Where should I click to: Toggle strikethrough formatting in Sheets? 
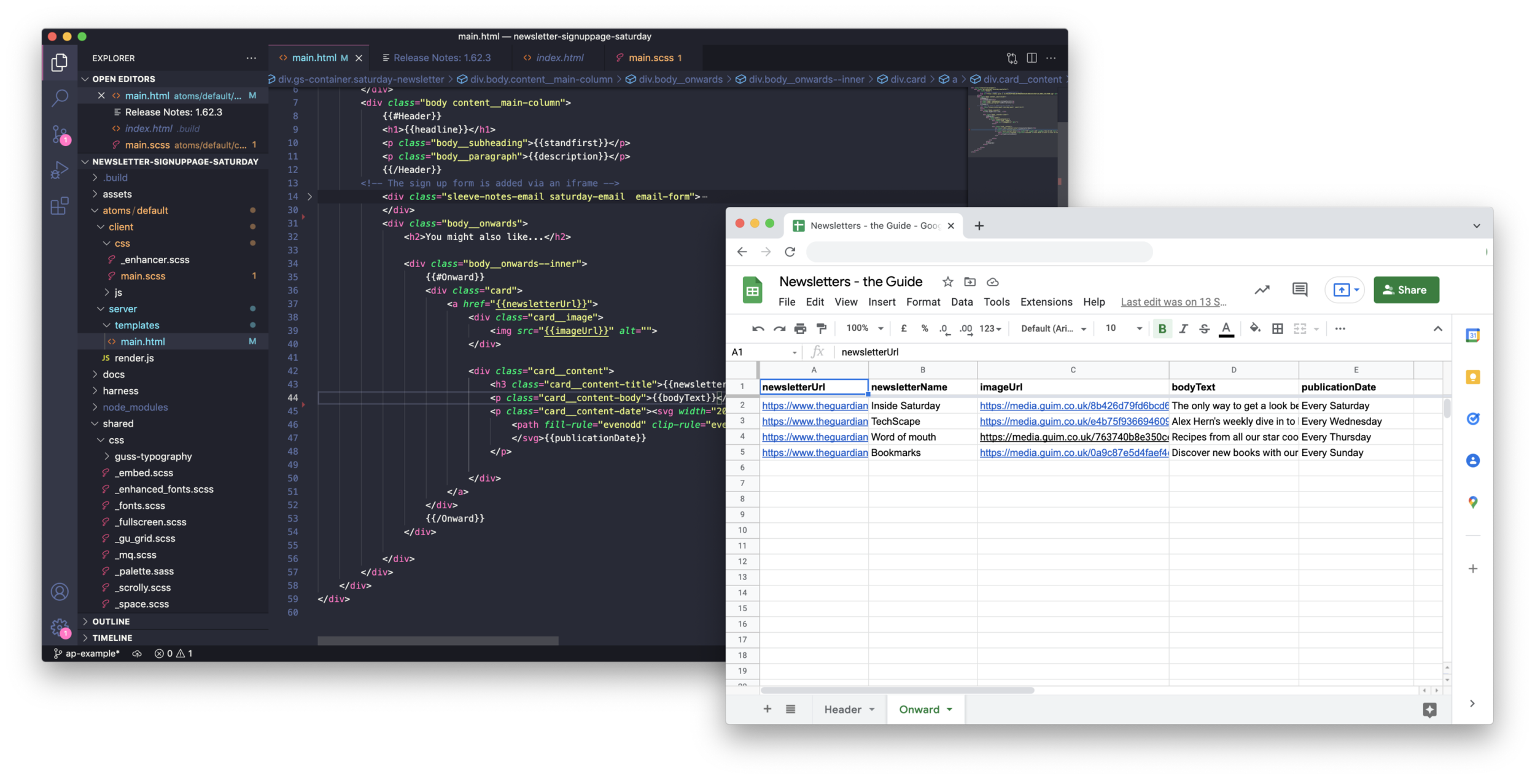(x=1204, y=328)
